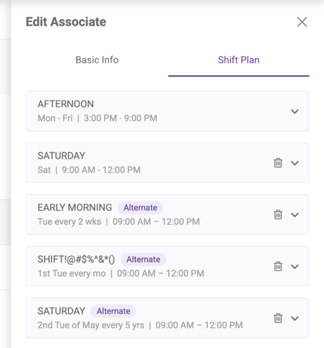
Task: Click the Alternate badge on SATURDAY shift
Action: (113, 311)
